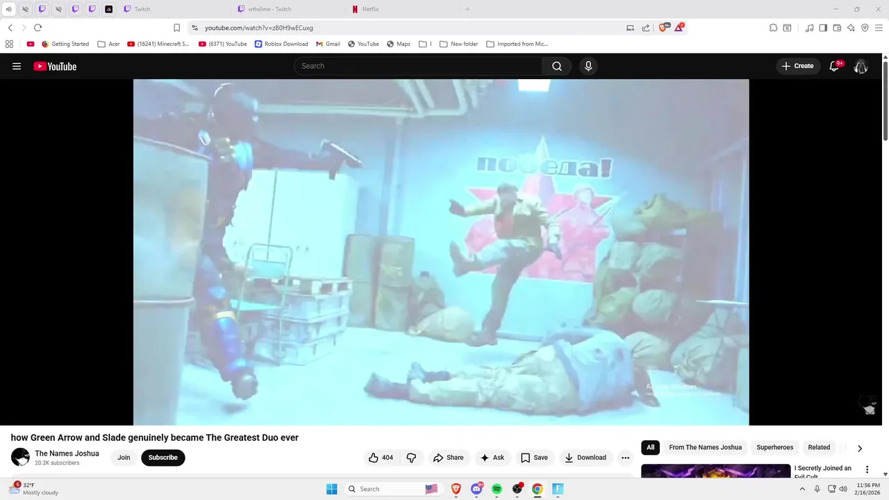The height and width of the screenshot is (500, 889).
Task: Click the Download button
Action: click(585, 458)
